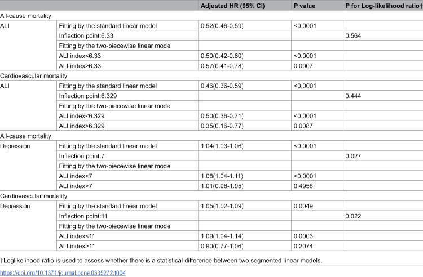Viewport: 423px width, 277px height.
Task: Select the Inflection point:6.33 row label
Action: point(86,36)
